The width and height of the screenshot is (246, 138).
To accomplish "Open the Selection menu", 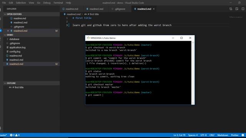I will (21, 3).
